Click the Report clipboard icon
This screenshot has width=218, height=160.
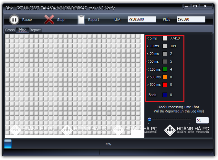(81, 20)
